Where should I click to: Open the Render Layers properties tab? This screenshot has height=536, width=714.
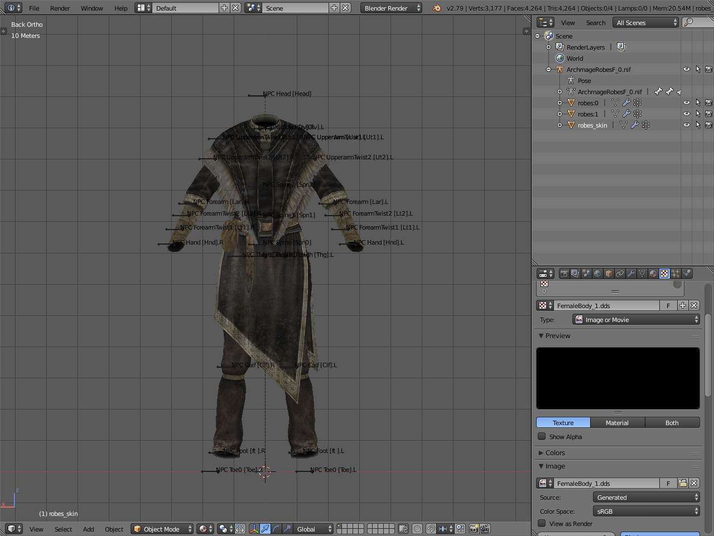point(575,274)
